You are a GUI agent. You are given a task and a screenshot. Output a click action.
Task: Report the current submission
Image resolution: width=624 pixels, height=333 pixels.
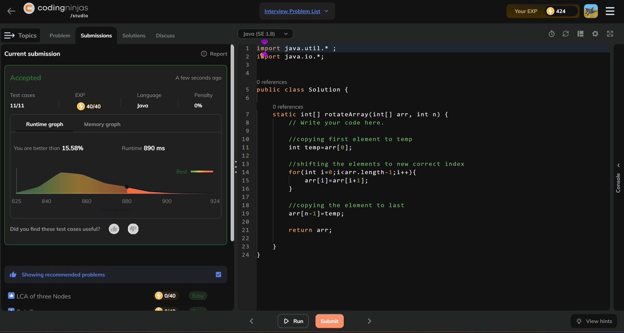pyautogui.click(x=214, y=54)
